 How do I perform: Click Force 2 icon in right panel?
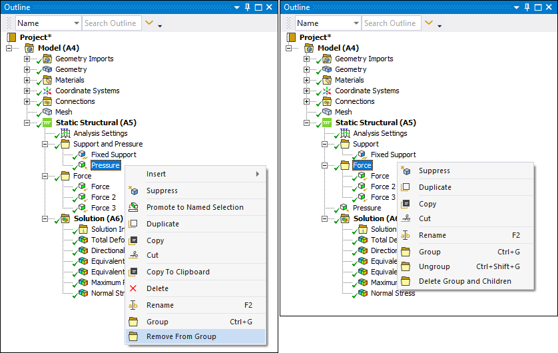[x=362, y=186]
